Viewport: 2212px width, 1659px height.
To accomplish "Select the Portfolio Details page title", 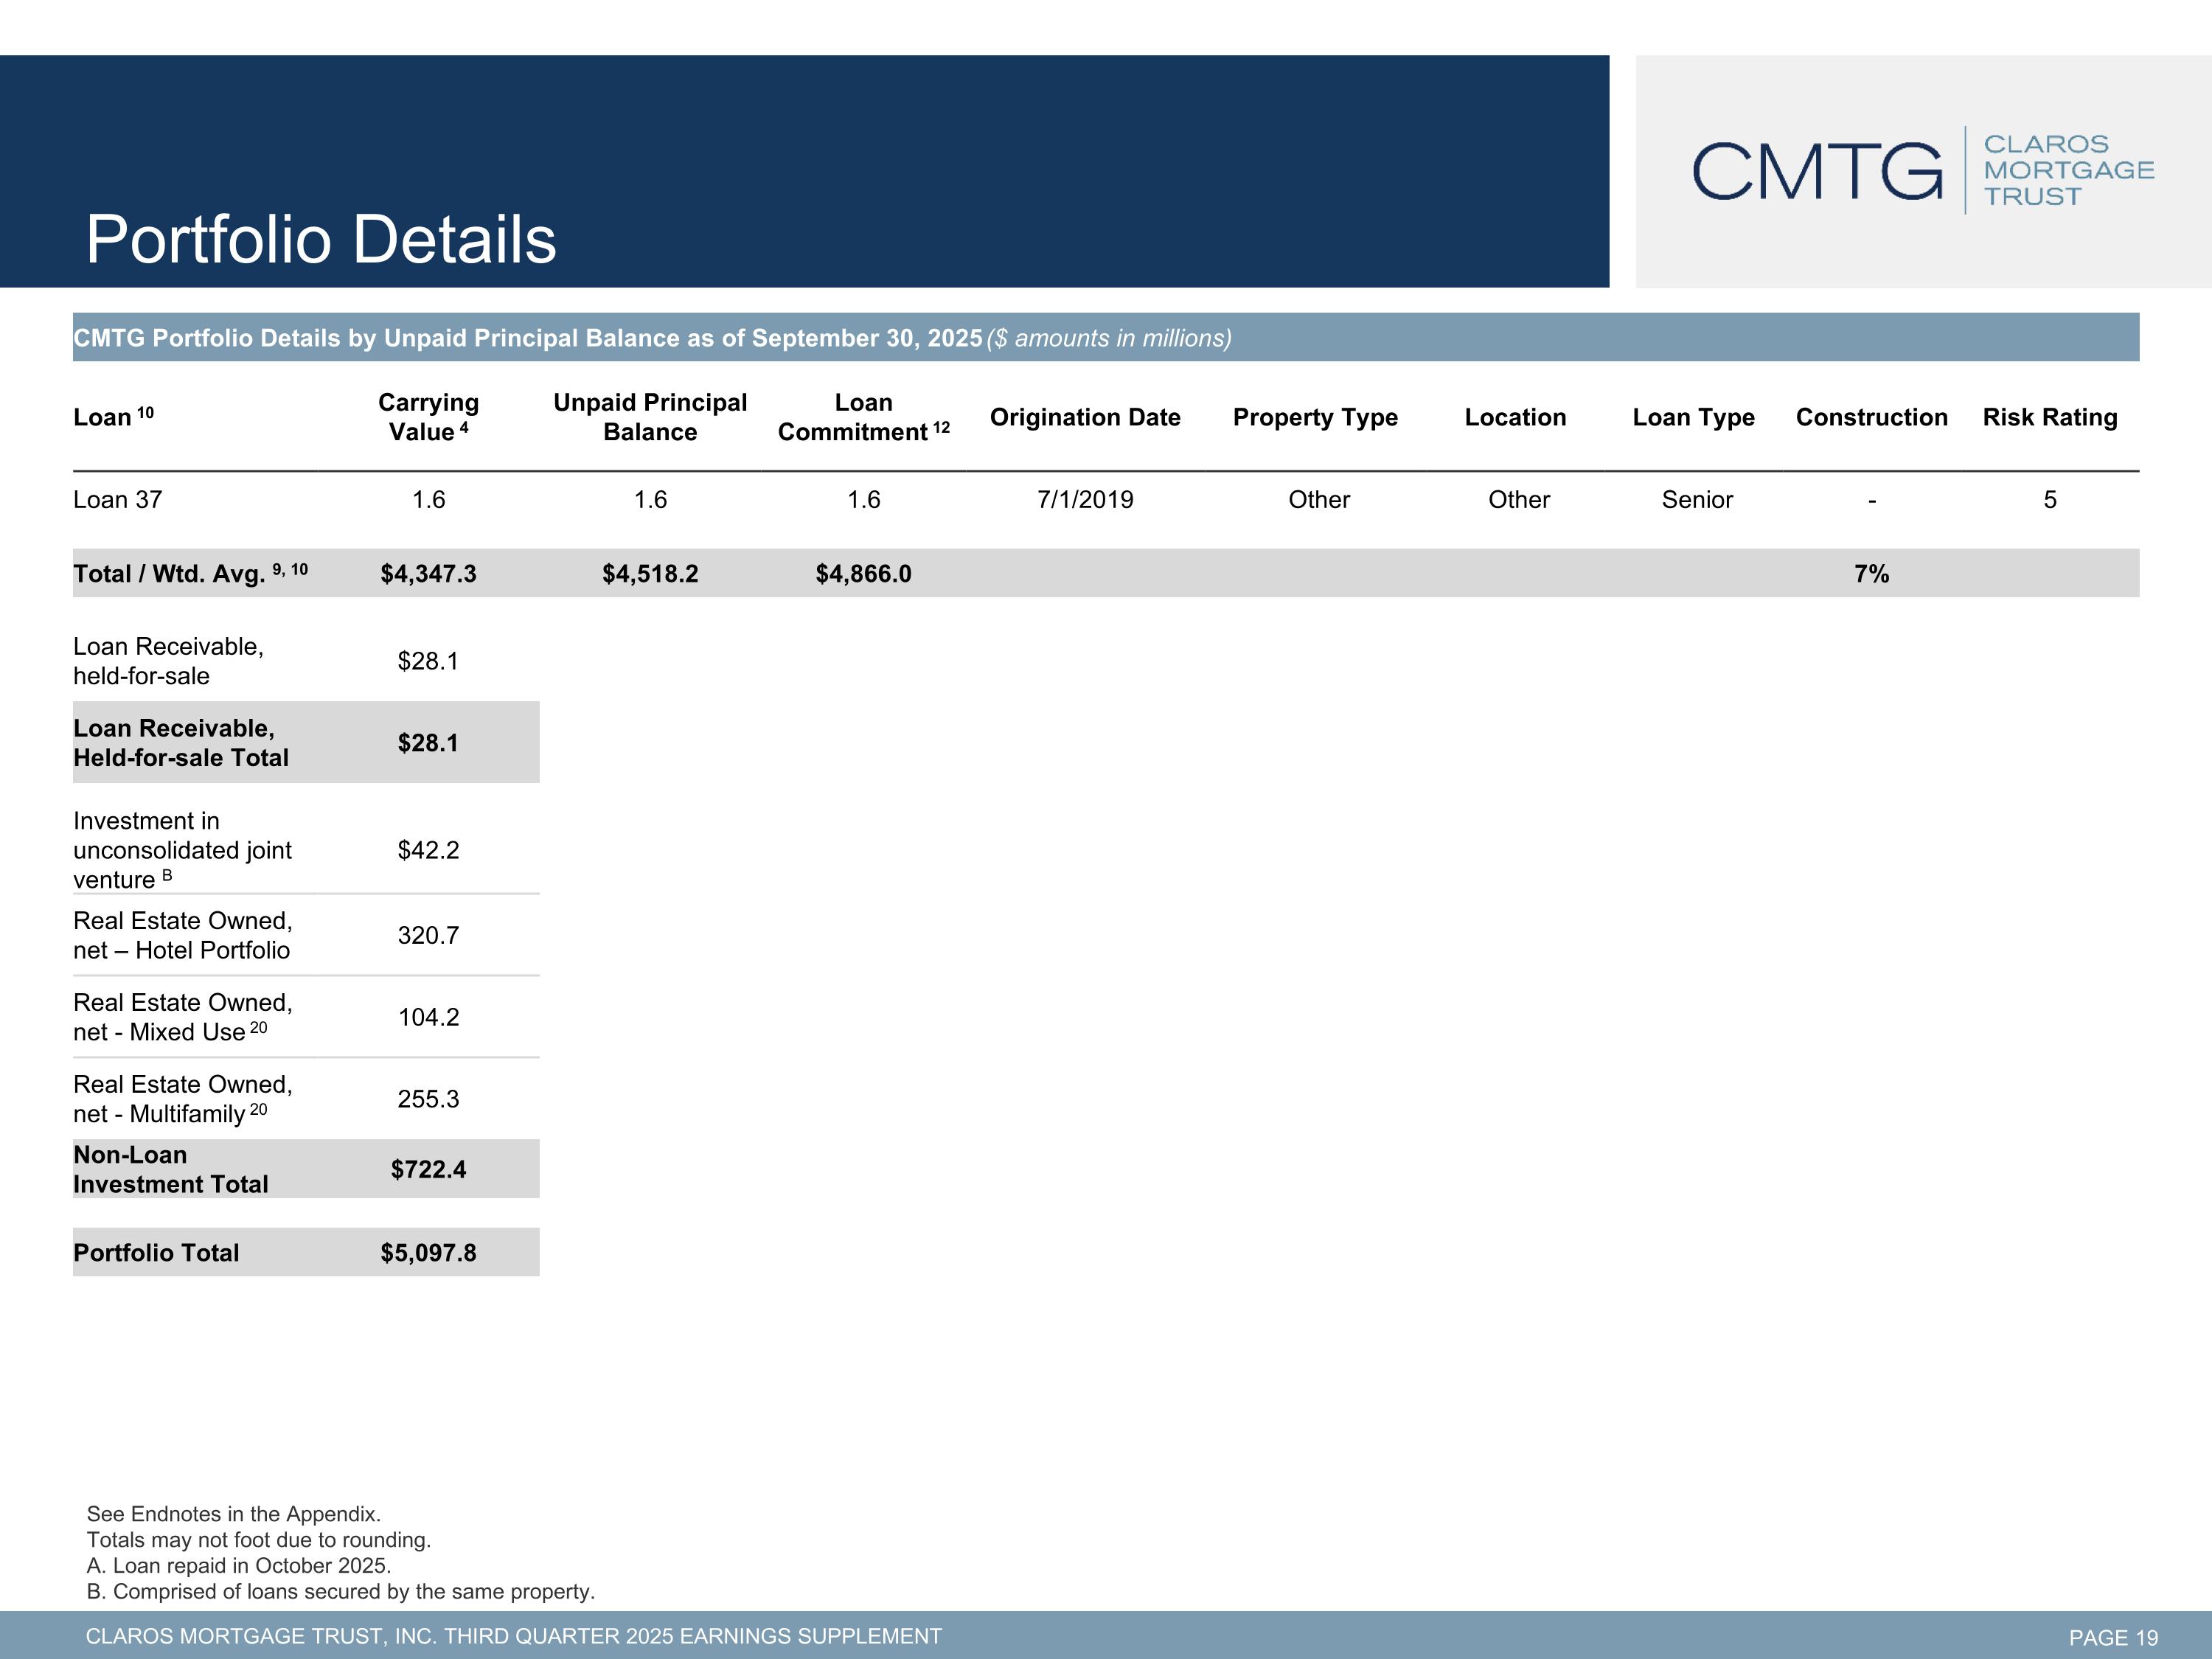I will point(321,240).
